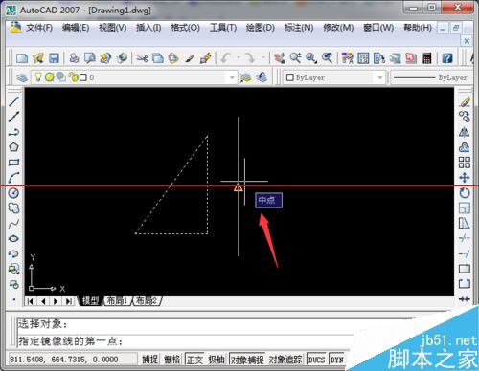This screenshot has width=479, height=371.
Task: Expand the ByLayer color dropdown
Action: (x=380, y=77)
